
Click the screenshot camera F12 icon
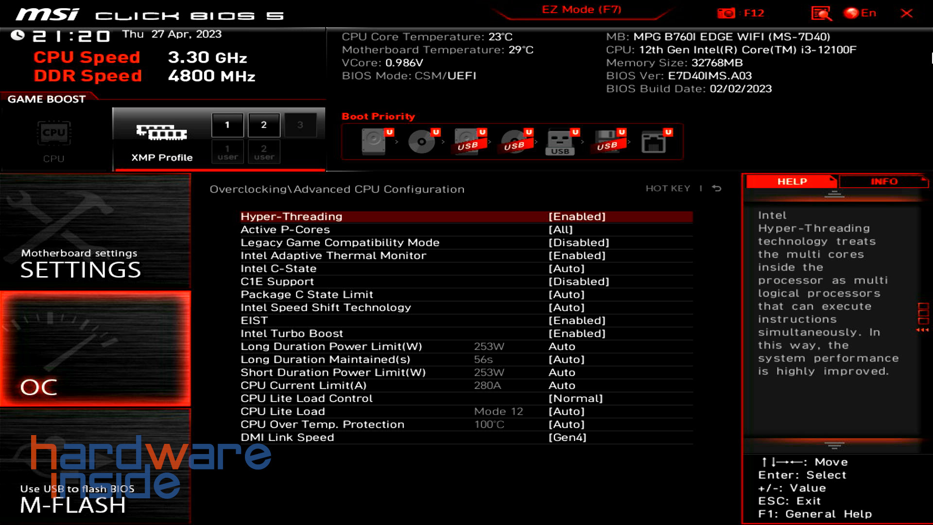(726, 13)
